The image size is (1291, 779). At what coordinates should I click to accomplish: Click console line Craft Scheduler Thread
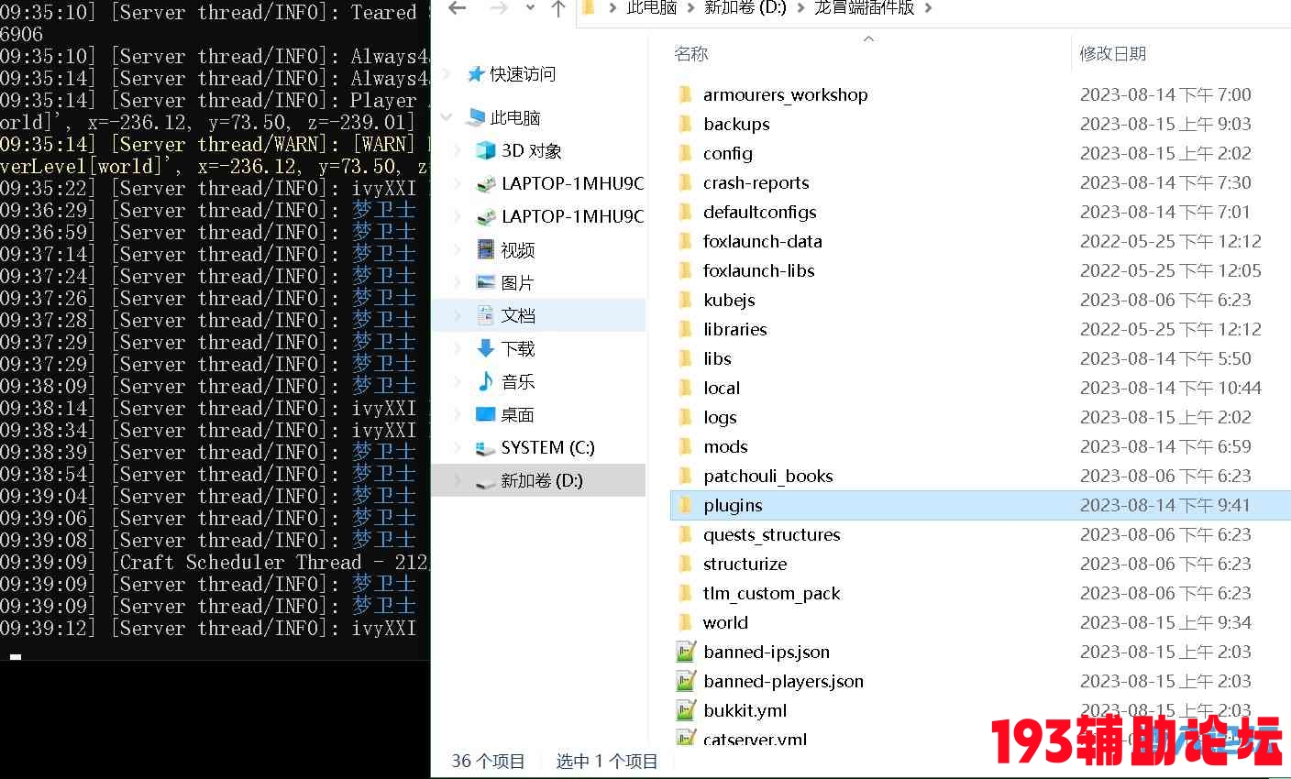coord(215,562)
